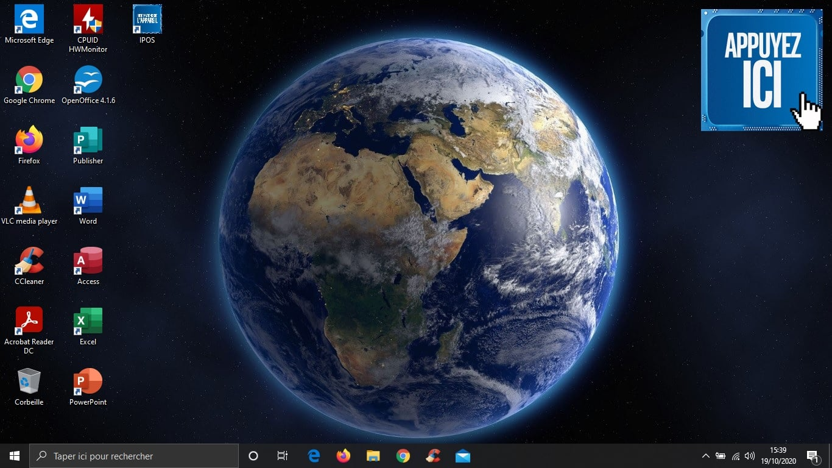
Task: Open the Windows Start menu
Action: [15, 456]
